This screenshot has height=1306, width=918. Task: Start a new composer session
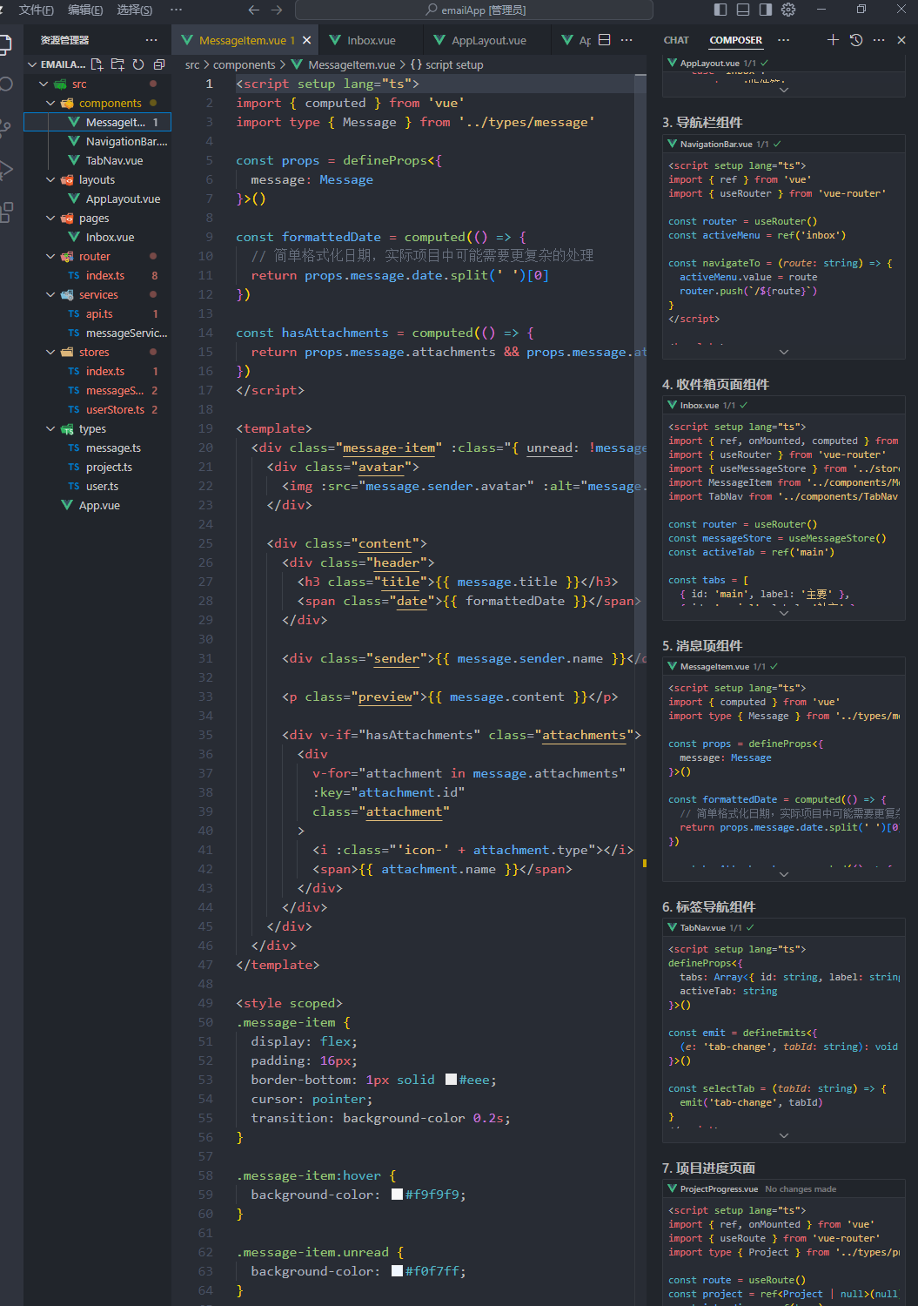point(833,40)
